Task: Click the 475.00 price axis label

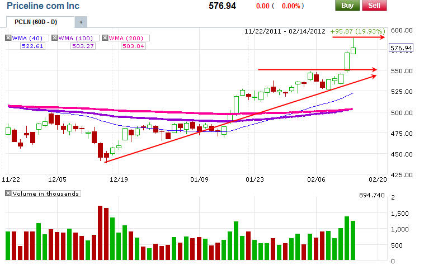Action: (402, 134)
